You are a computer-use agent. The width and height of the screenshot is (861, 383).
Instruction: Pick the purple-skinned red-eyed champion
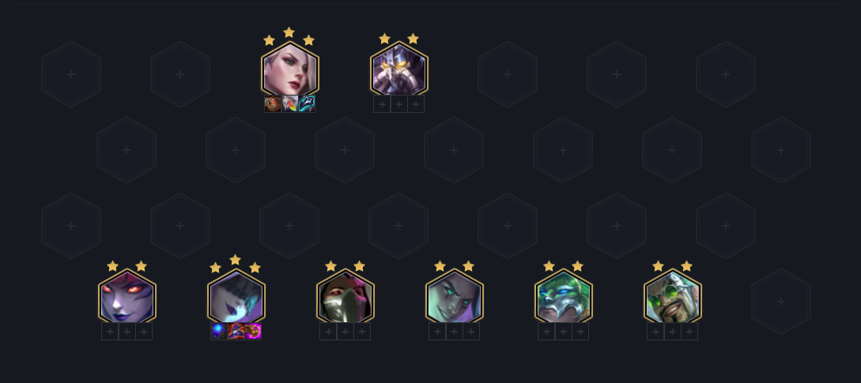[x=127, y=297]
